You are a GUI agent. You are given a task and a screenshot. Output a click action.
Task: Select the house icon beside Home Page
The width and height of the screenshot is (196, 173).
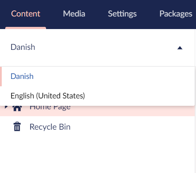(x=17, y=108)
